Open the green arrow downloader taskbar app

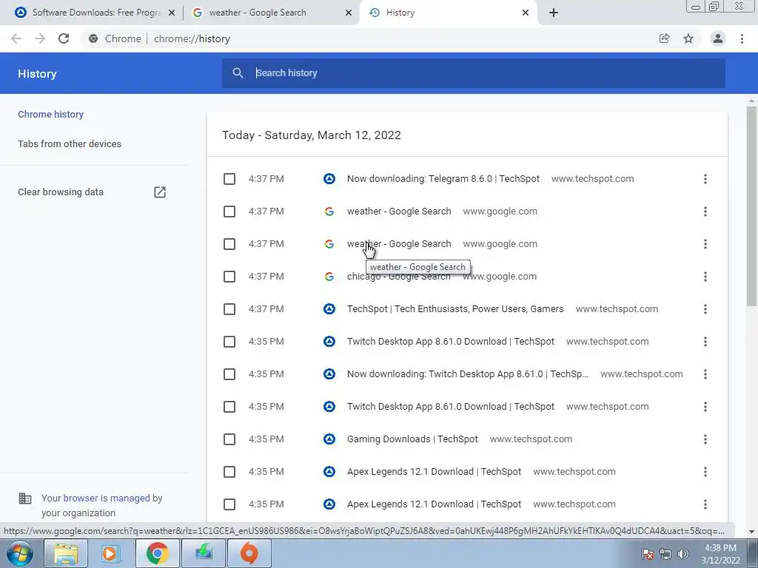204,553
